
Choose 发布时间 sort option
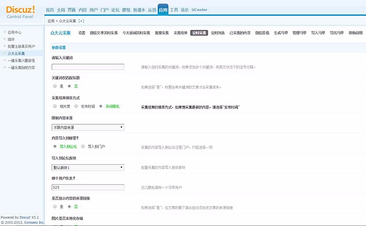[x=76, y=106]
